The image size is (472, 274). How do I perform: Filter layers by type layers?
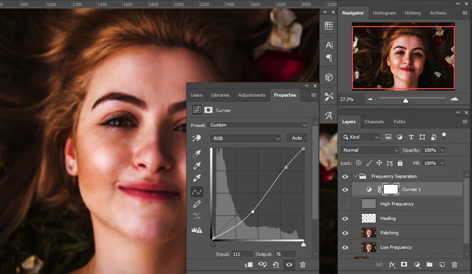coord(411,137)
